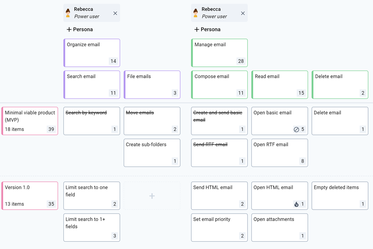Screen dimensions: 373x249
Task: Open the Send RTF email story
Action: pyautogui.click(x=219, y=153)
